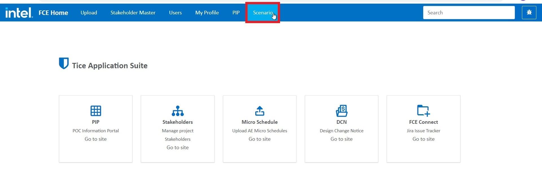This screenshot has width=542, height=174.
Task: Visit Go to site under DCN
Action: pos(342,139)
